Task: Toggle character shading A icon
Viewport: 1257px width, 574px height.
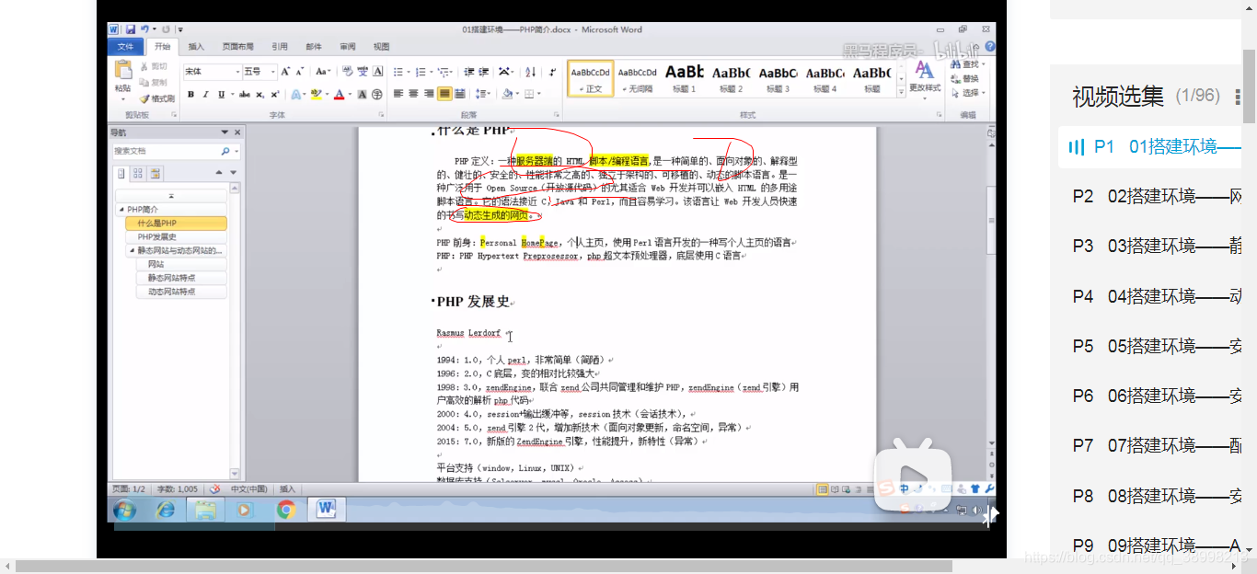Action: [x=362, y=94]
